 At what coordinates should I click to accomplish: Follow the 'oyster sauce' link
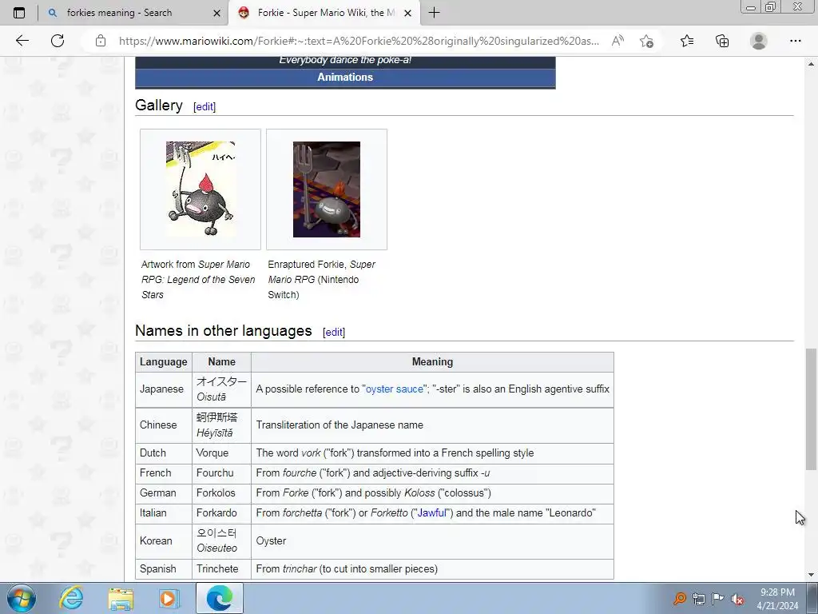(395, 389)
